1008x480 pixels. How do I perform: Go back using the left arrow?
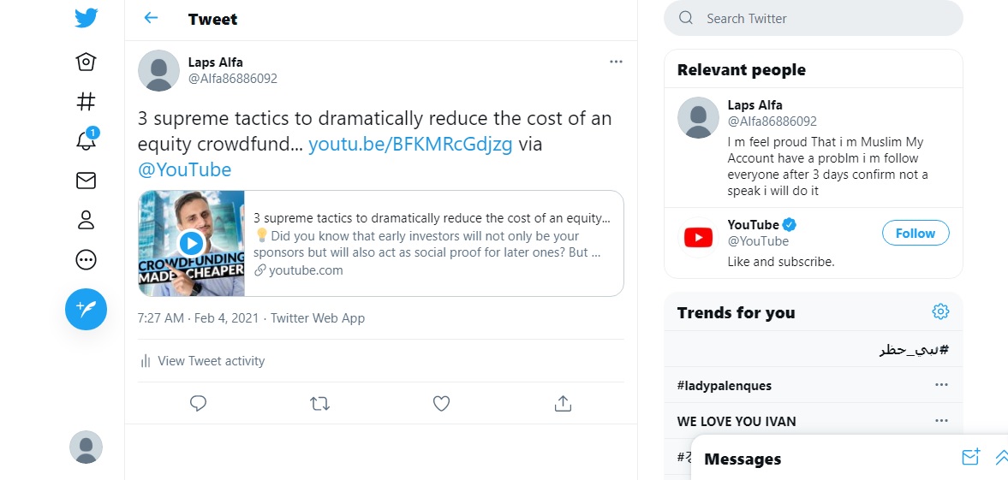point(151,18)
